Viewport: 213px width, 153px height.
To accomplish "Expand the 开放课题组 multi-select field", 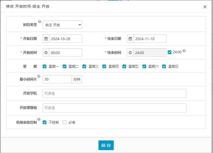I will pyautogui.click(x=114, y=108).
